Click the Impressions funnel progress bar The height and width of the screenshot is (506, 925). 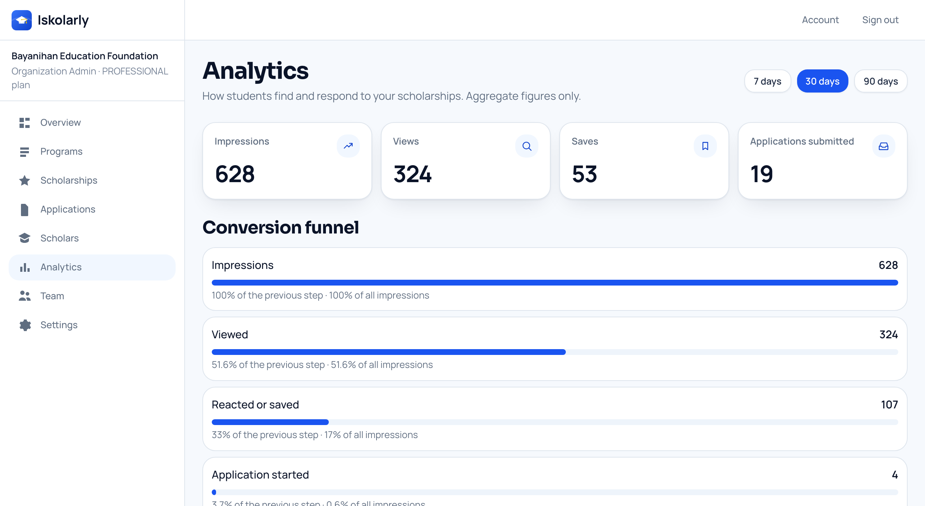coord(555,283)
